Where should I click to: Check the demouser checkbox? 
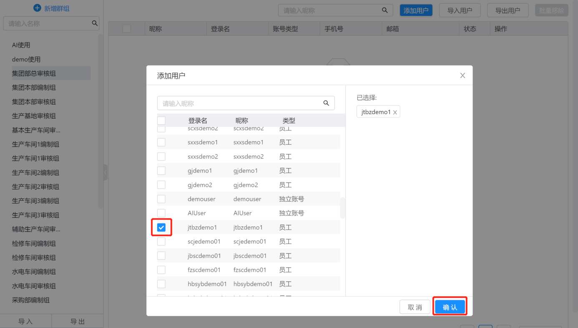161,199
